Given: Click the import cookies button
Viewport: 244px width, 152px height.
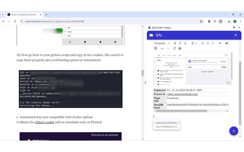Looking at the screenshot, I should coord(100,42).
